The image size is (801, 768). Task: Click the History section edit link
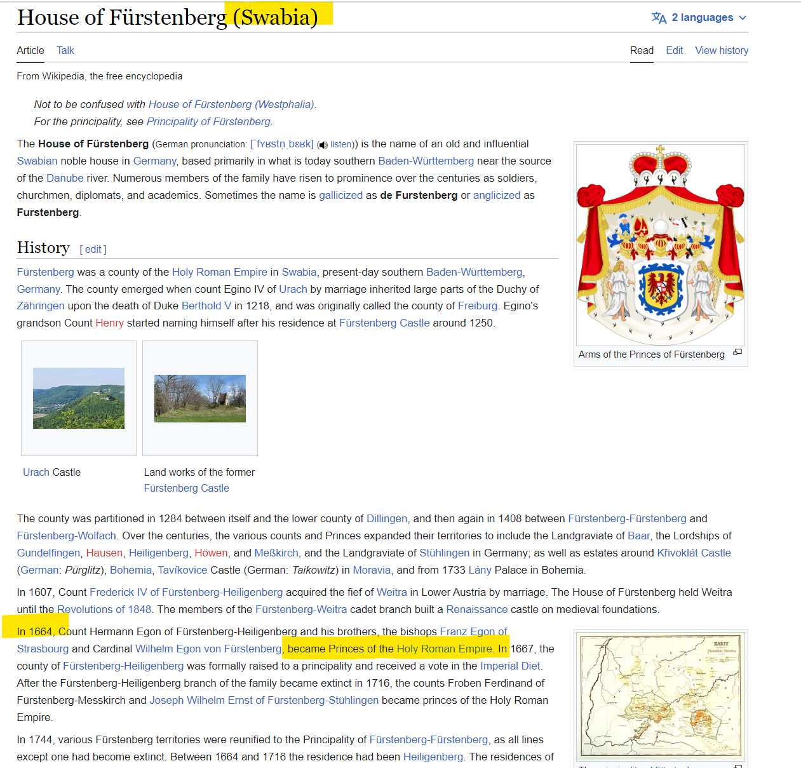pos(93,250)
